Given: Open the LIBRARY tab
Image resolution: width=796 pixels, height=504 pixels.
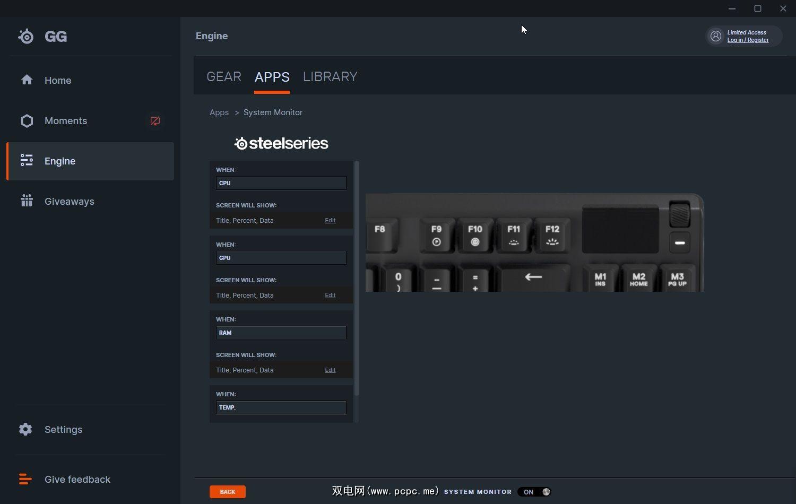Looking at the screenshot, I should [x=330, y=76].
